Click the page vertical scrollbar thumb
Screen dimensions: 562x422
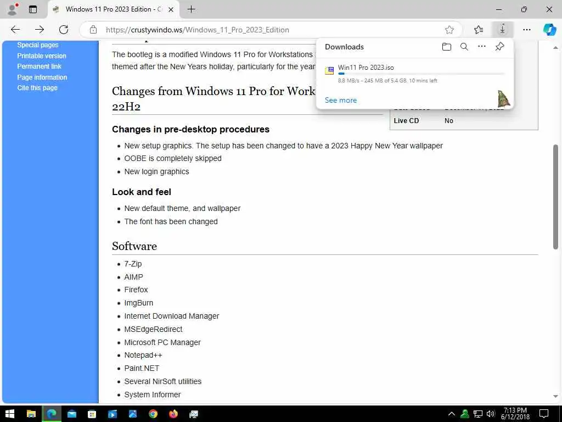click(x=555, y=197)
